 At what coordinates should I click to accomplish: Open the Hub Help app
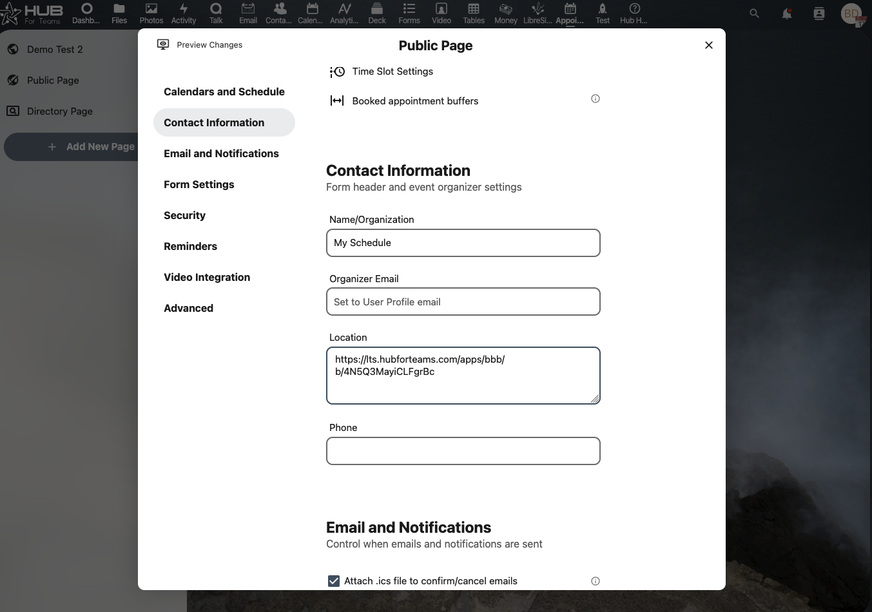tap(634, 14)
